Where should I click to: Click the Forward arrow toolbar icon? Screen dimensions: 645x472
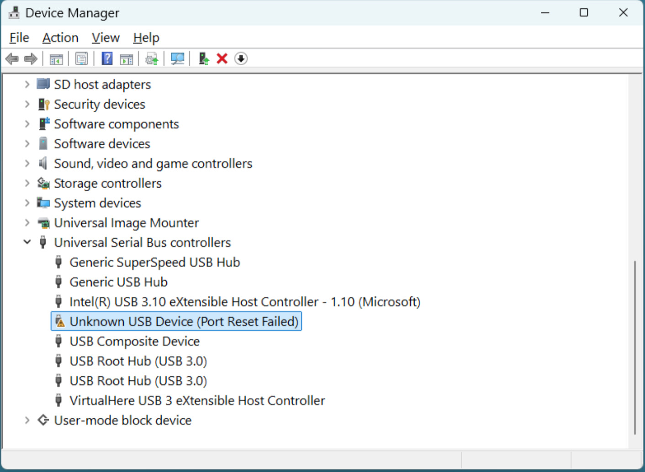click(31, 59)
